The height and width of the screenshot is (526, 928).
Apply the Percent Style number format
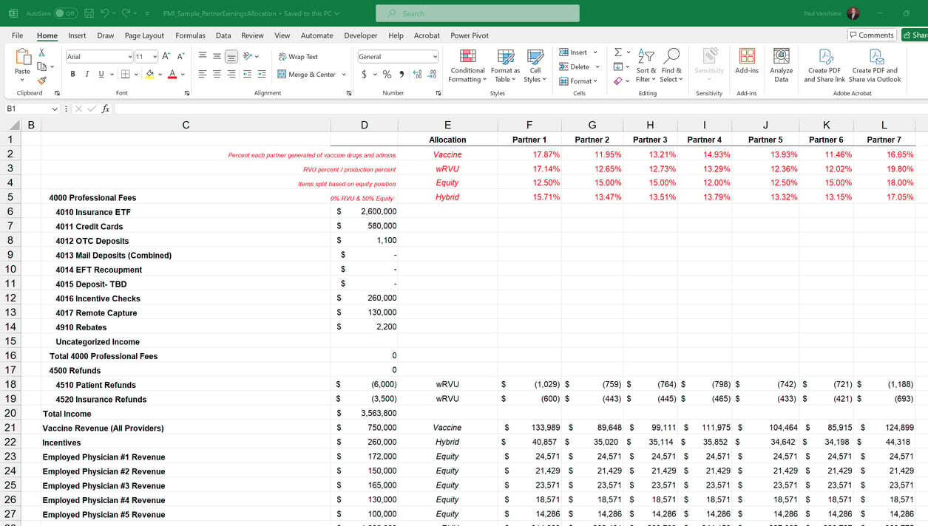[x=388, y=75]
